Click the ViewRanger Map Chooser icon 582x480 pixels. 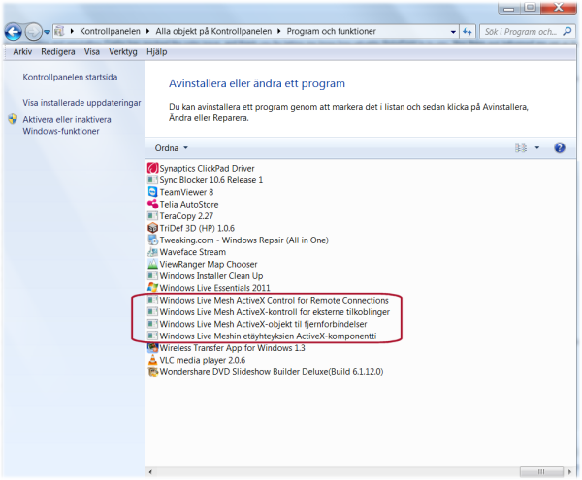point(152,264)
